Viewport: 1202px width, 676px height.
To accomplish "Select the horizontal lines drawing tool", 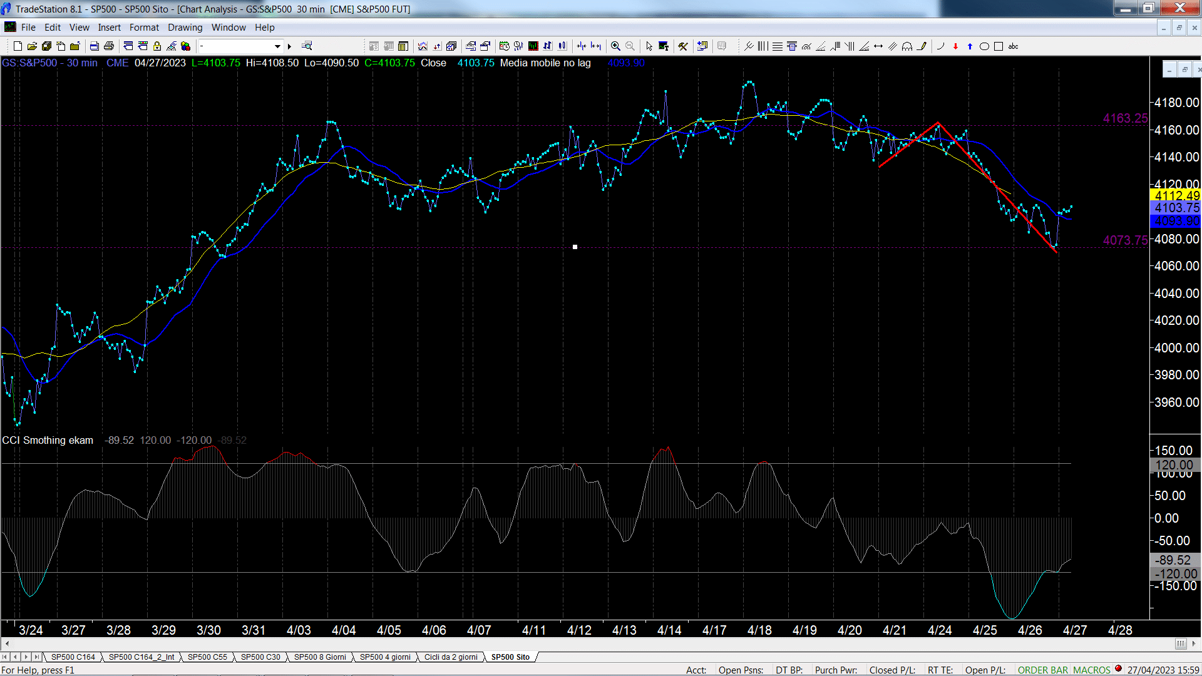I will click(778, 46).
